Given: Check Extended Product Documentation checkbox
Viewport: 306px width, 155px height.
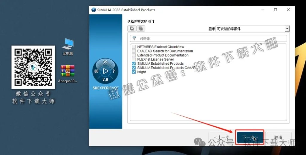Looking at the screenshot, I should 134,55.
